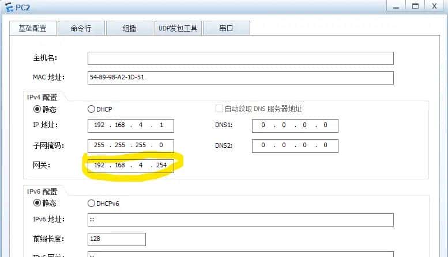
Task: Click the IP 地址 field 192.168.4.1
Action: click(130, 126)
